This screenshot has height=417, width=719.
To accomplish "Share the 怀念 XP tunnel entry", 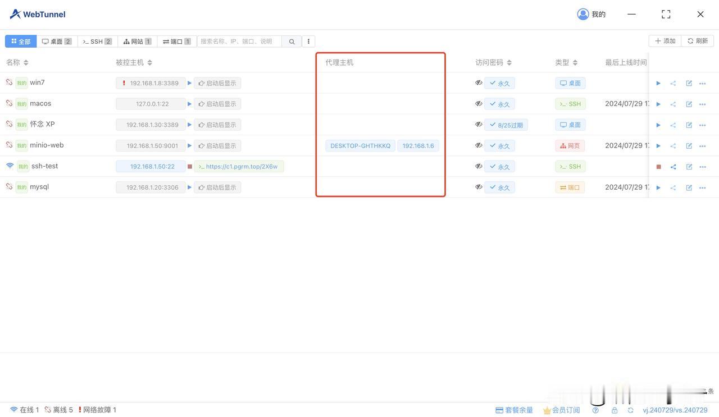I will 673,125.
